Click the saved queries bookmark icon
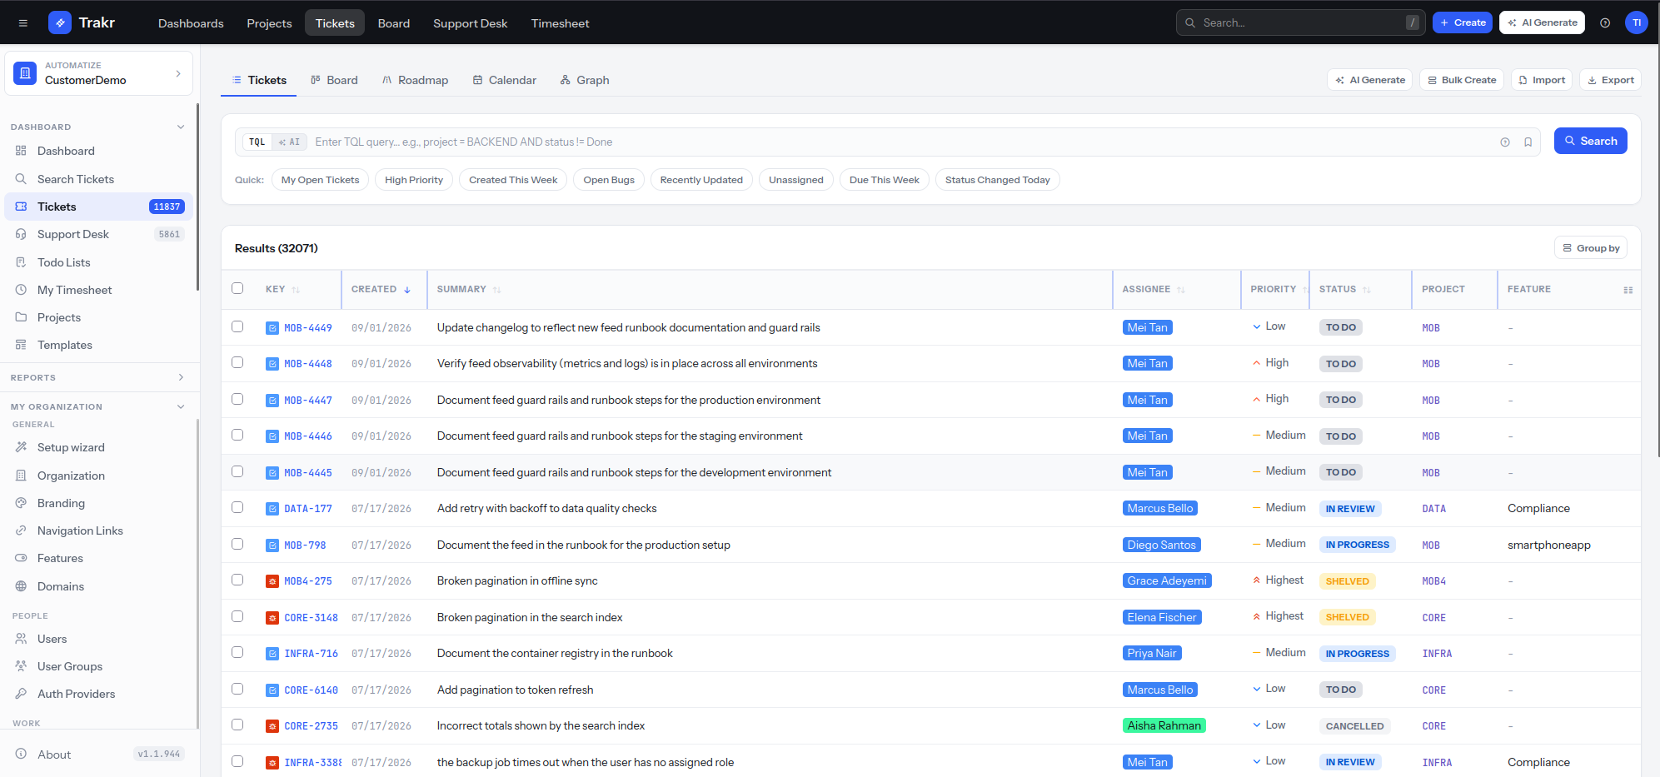 1528,142
